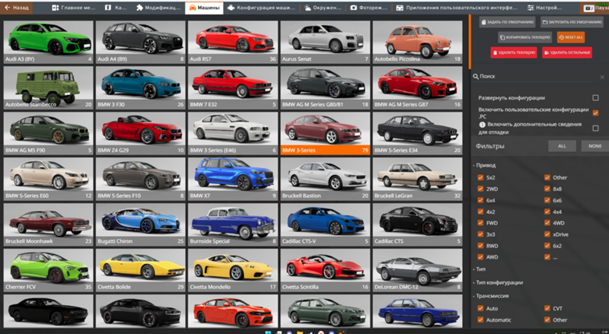Click the folder icon on Загрузить по умолчанию
The width and height of the screenshot is (609, 334).
(x=545, y=22)
